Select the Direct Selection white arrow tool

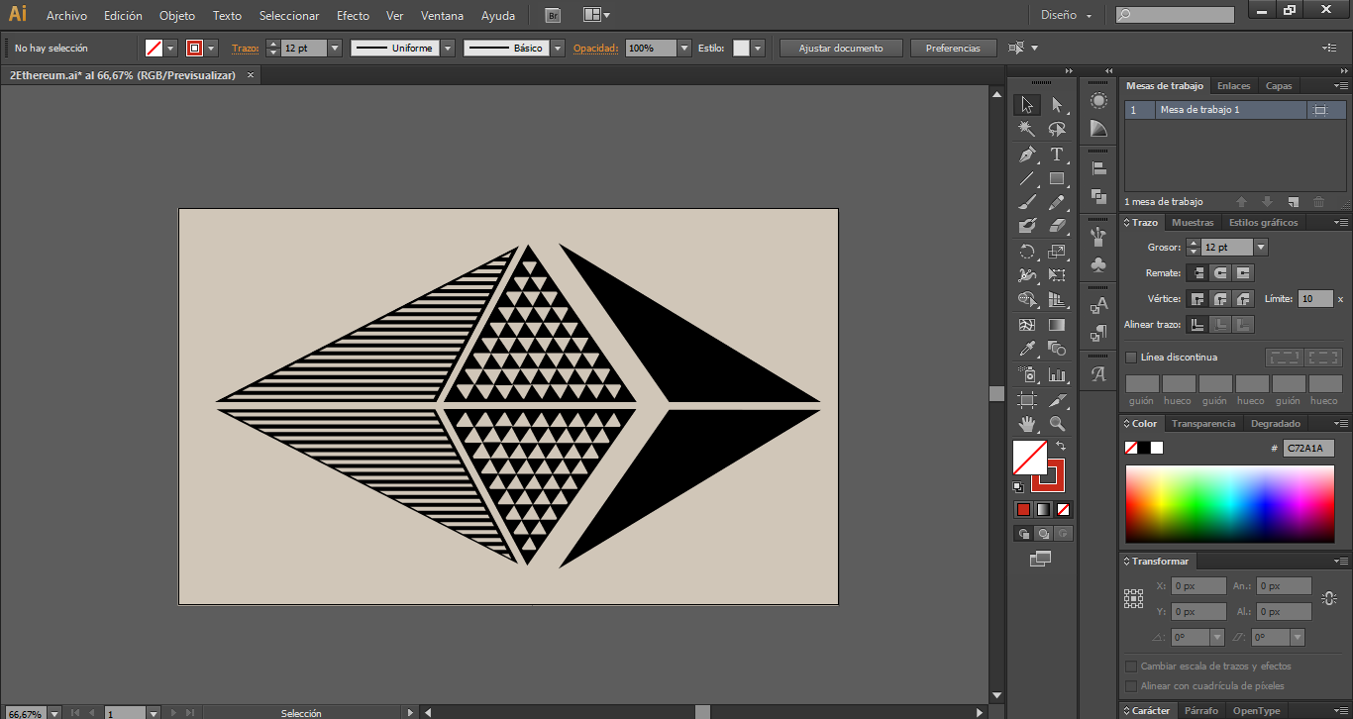click(1057, 105)
